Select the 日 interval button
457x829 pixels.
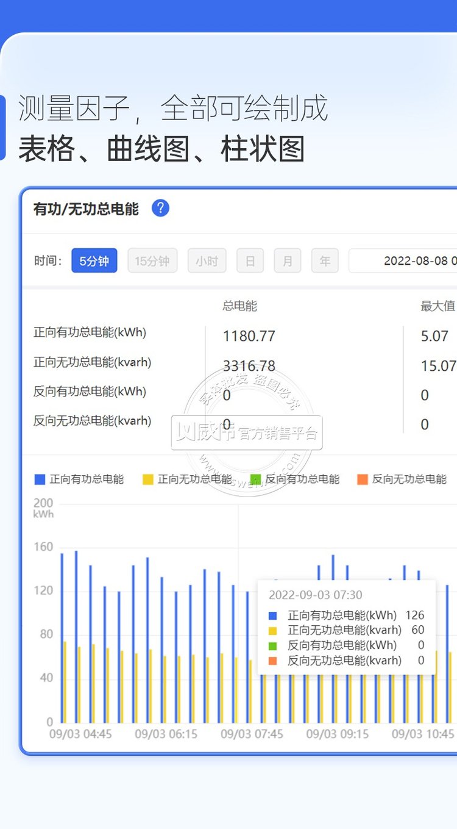coord(250,261)
